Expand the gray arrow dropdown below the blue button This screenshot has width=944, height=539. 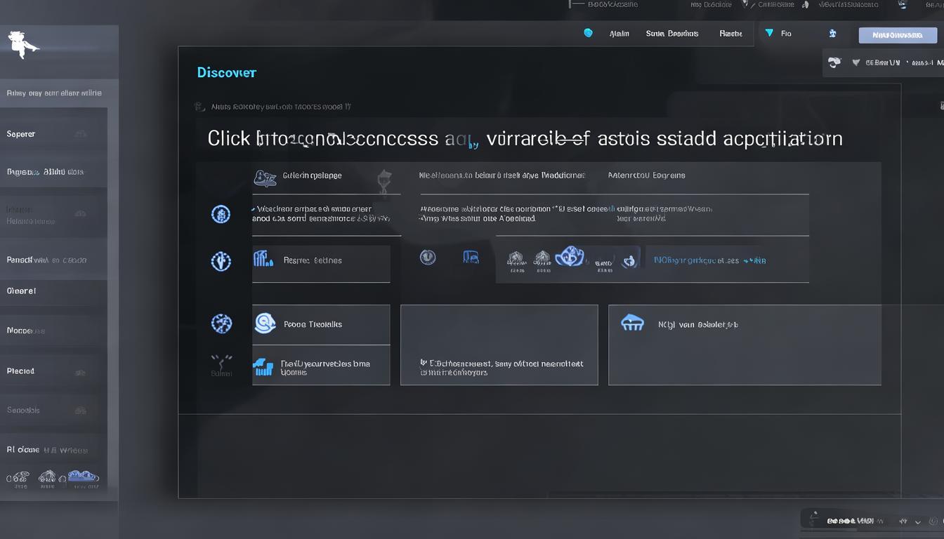[855, 62]
